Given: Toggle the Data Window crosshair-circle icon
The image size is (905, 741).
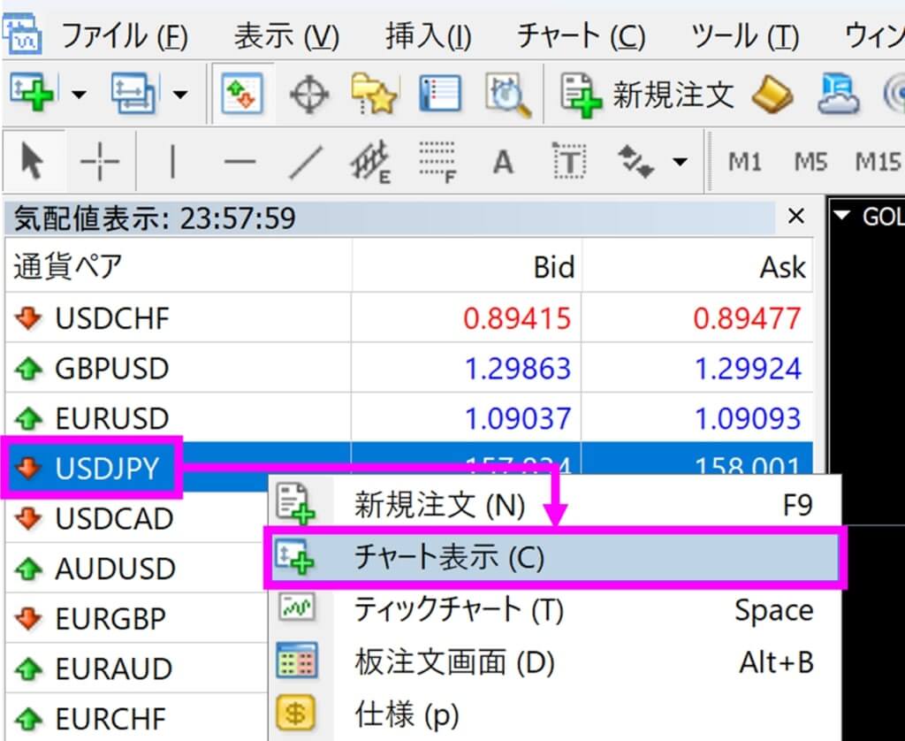Looking at the screenshot, I should click(x=308, y=94).
